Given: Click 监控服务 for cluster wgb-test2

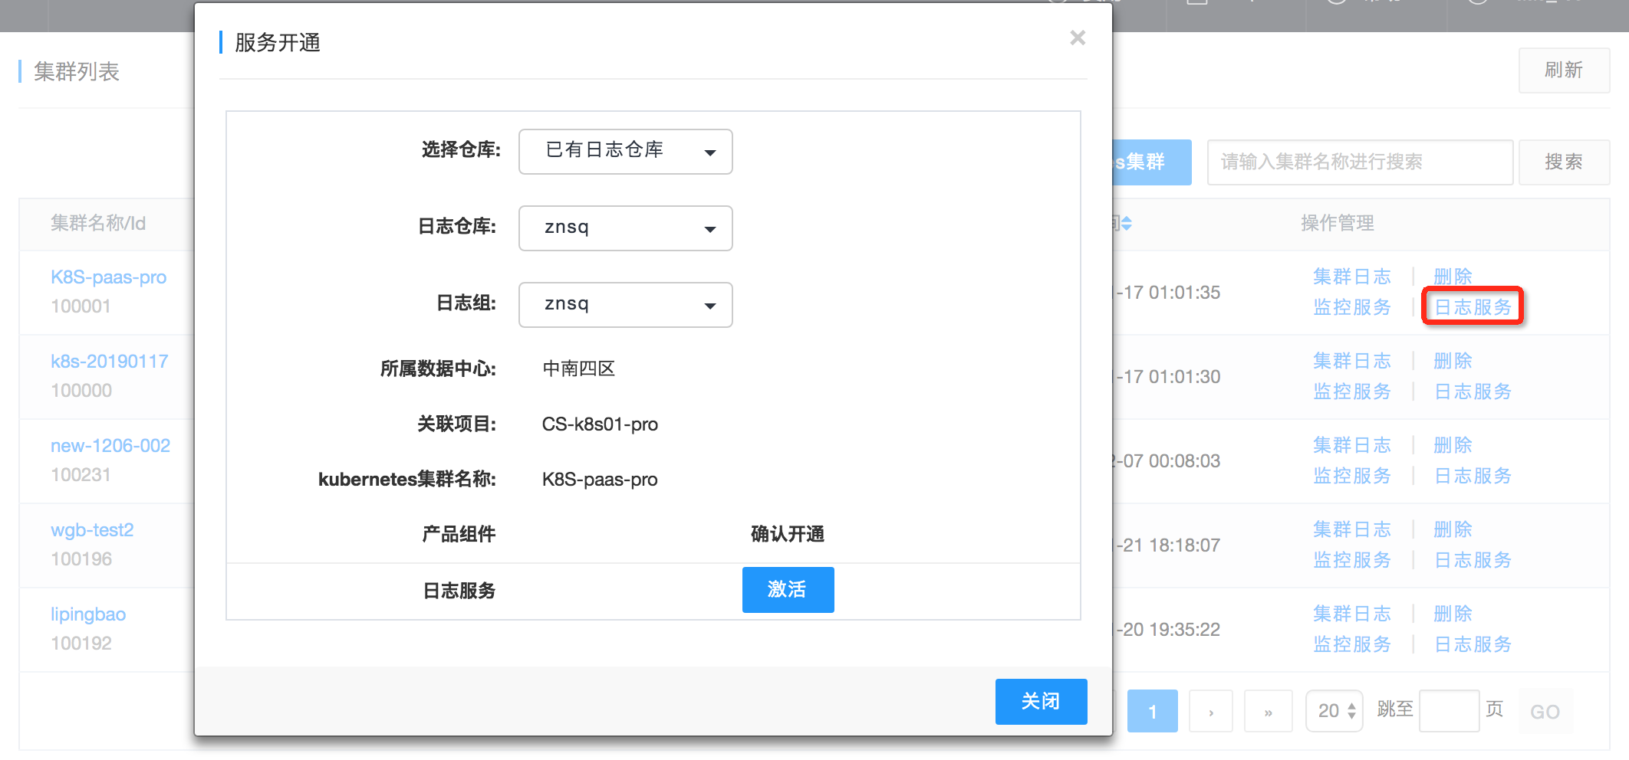Looking at the screenshot, I should (1352, 560).
